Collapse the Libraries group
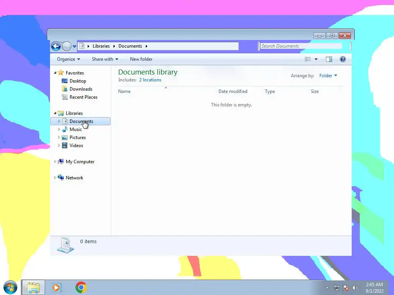The height and width of the screenshot is (295, 394). coord(55,113)
